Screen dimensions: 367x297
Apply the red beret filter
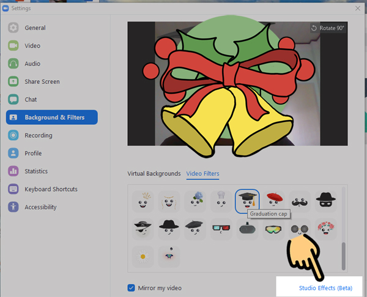click(x=275, y=200)
